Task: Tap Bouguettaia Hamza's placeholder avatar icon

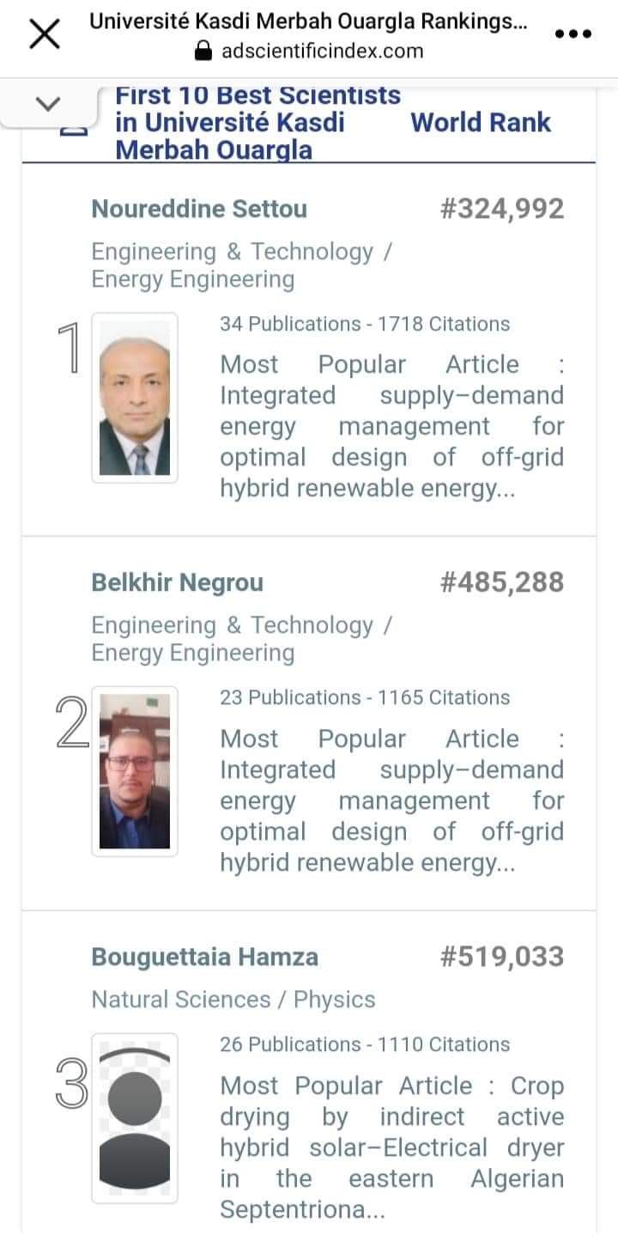Action: [x=135, y=1117]
